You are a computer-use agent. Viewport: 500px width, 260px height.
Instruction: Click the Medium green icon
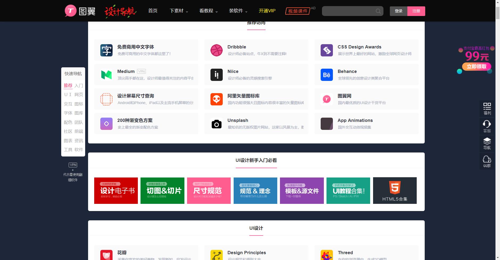click(106, 75)
